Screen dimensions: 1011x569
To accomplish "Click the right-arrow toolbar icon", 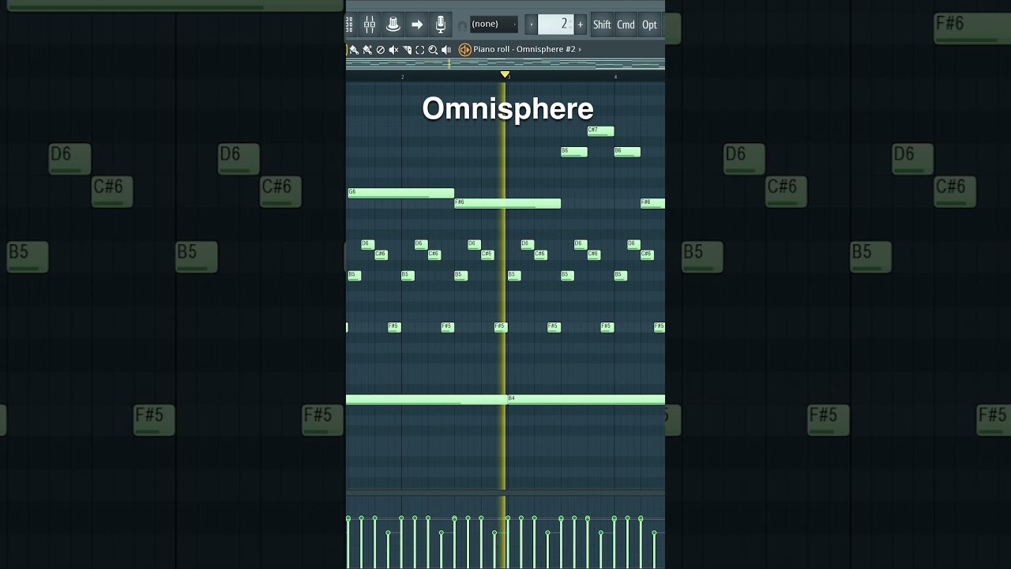I will pyautogui.click(x=417, y=24).
